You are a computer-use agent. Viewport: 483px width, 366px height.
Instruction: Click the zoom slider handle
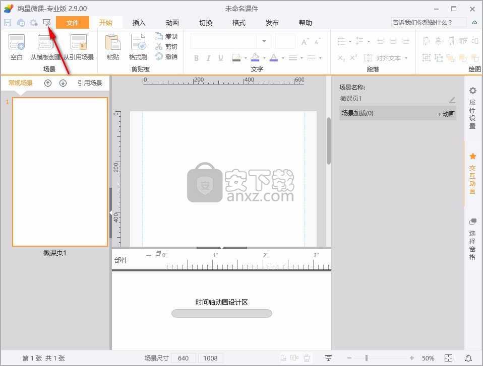tap(366, 358)
